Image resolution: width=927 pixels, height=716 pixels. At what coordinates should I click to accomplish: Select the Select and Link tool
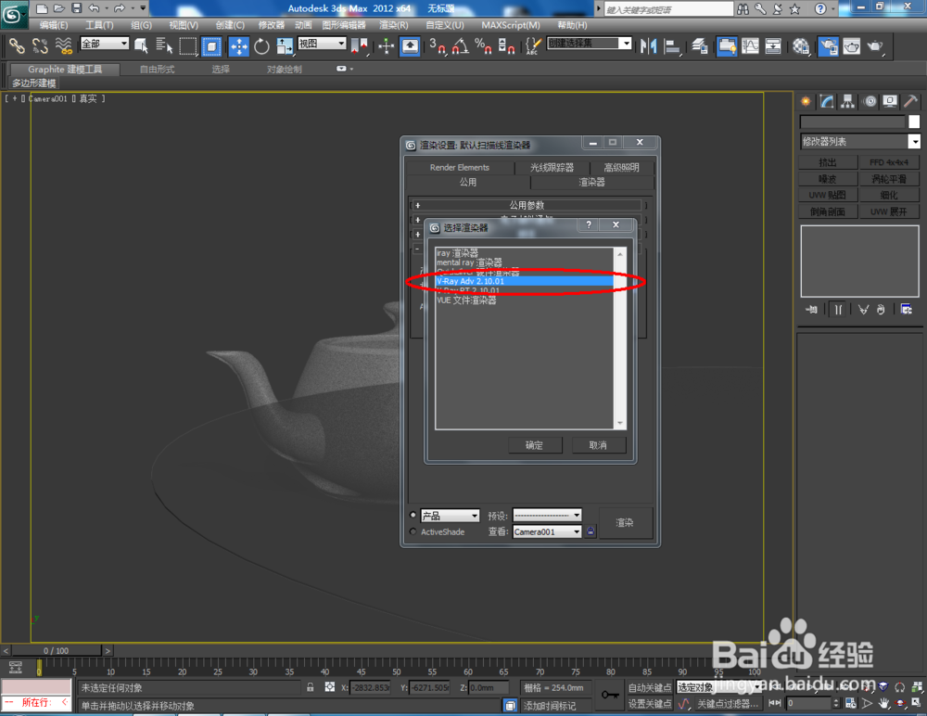(x=16, y=45)
